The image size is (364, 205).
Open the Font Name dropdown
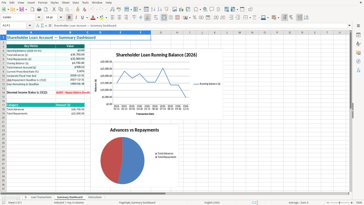(x=39, y=18)
